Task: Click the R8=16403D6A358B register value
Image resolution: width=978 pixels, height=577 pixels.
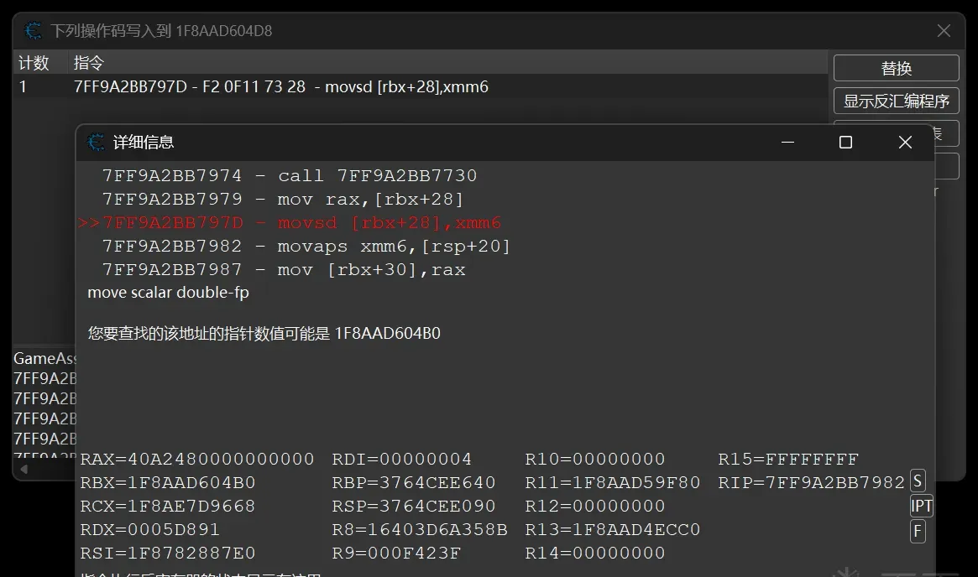Action: [420, 530]
